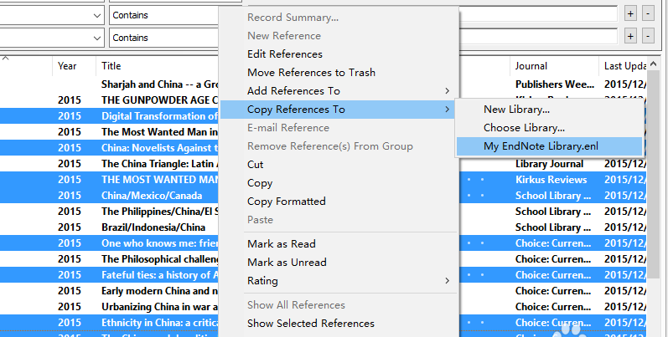
Task: Open the second Contains comparison dropdown
Action: [x=162, y=38]
